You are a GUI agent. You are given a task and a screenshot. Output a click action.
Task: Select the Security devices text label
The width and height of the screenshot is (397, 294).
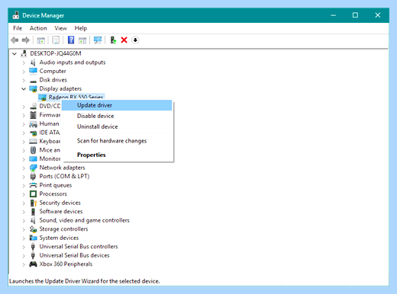click(x=60, y=203)
